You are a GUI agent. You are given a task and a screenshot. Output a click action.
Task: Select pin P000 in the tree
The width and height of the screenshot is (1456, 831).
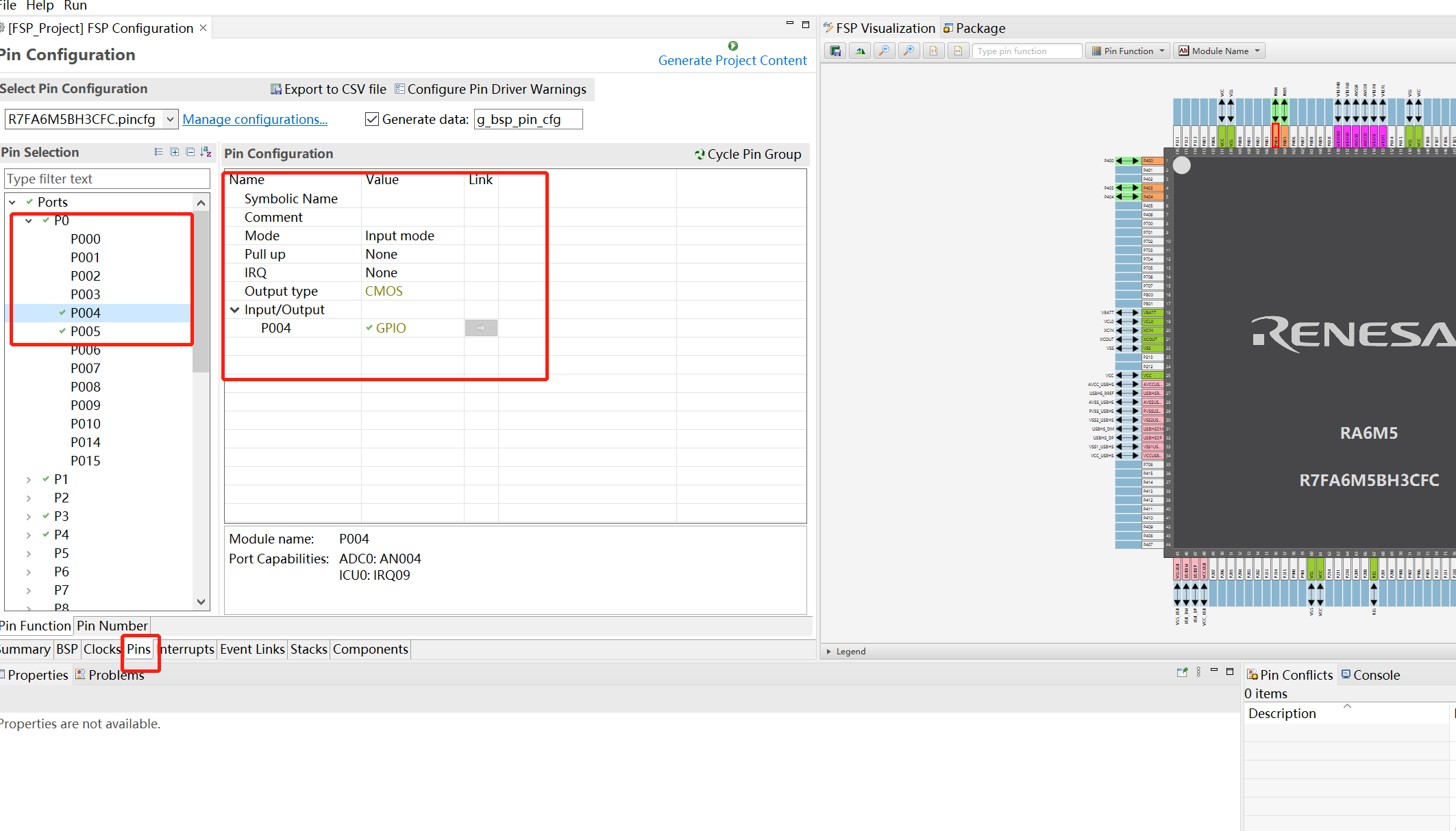pos(86,239)
